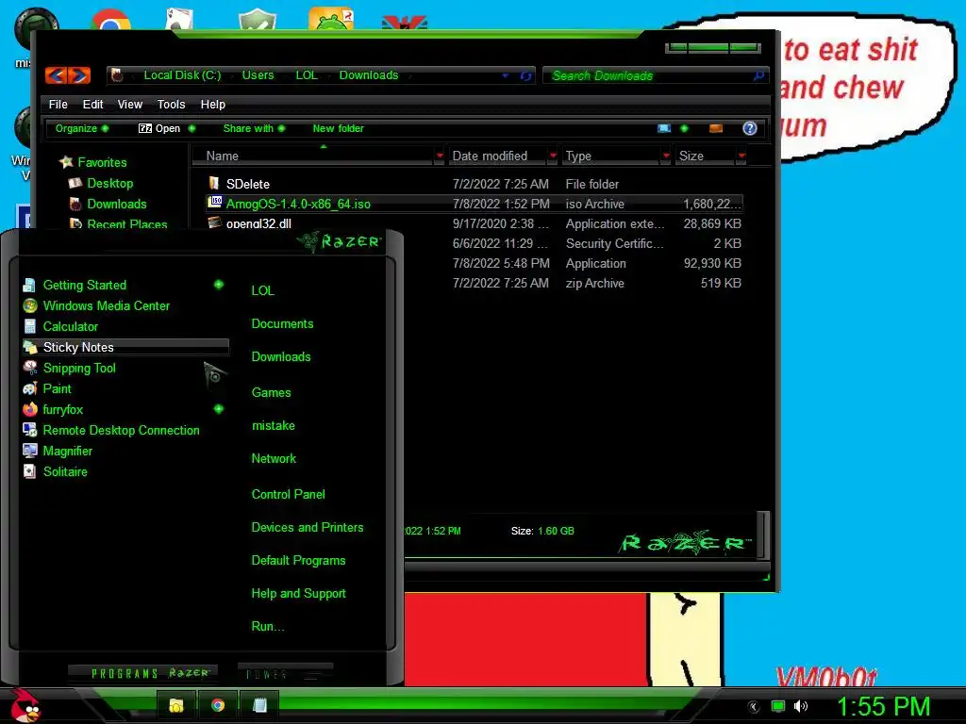Click the Angry Birds start button
The image size is (966, 724).
[x=25, y=705]
